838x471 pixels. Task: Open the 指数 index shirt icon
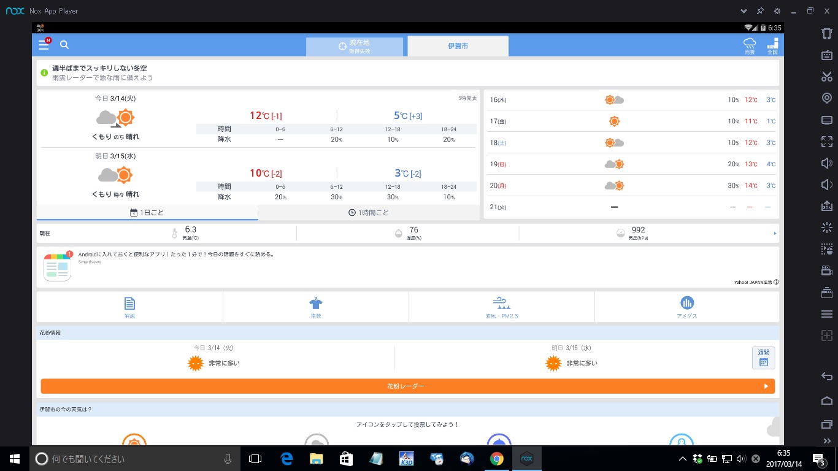coord(316,307)
